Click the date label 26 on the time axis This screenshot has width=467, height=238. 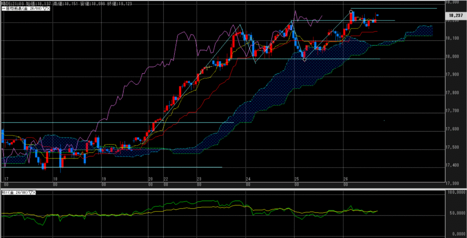pos(346,179)
